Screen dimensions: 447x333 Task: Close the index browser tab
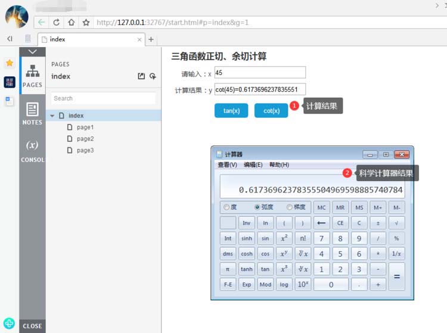[139, 39]
